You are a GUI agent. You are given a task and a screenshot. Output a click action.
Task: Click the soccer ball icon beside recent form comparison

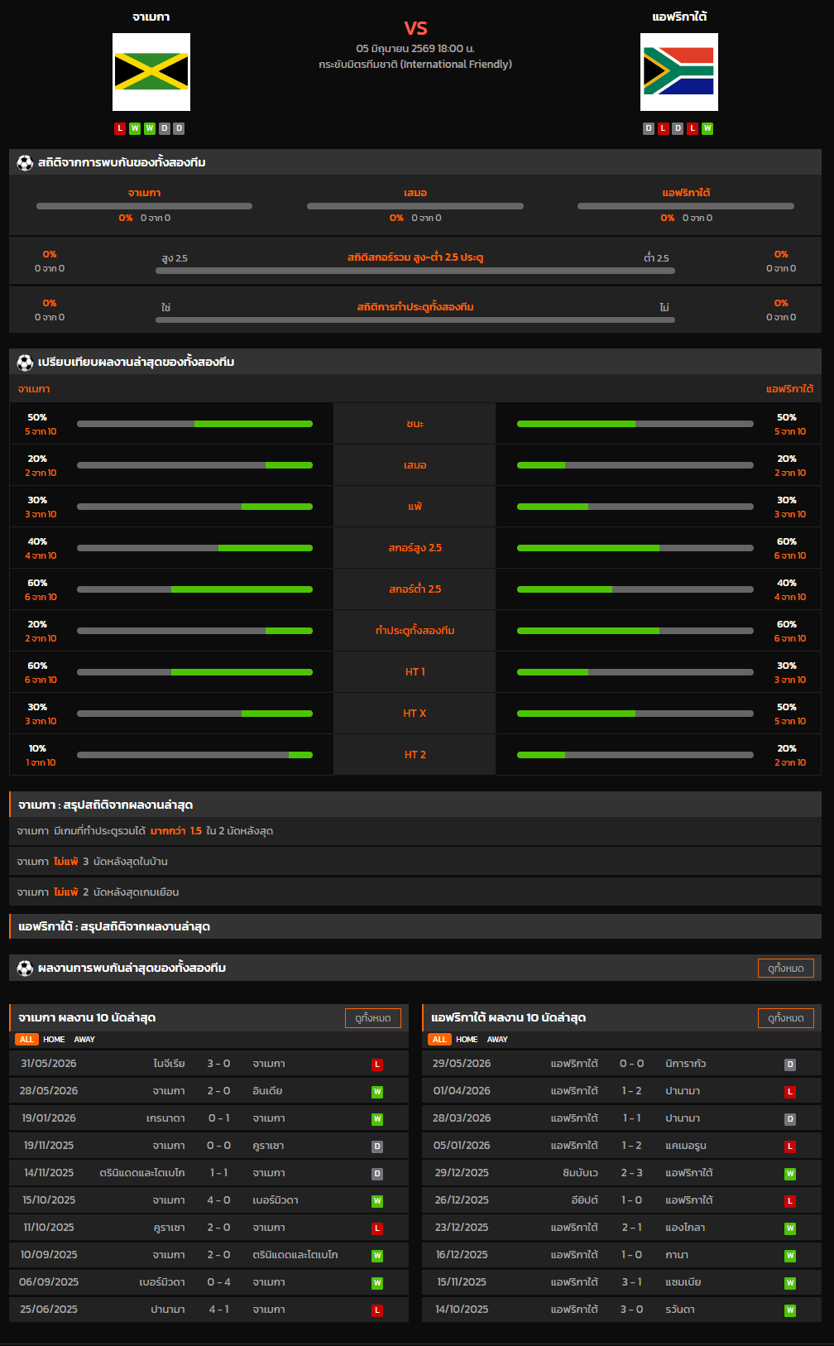[x=25, y=362]
